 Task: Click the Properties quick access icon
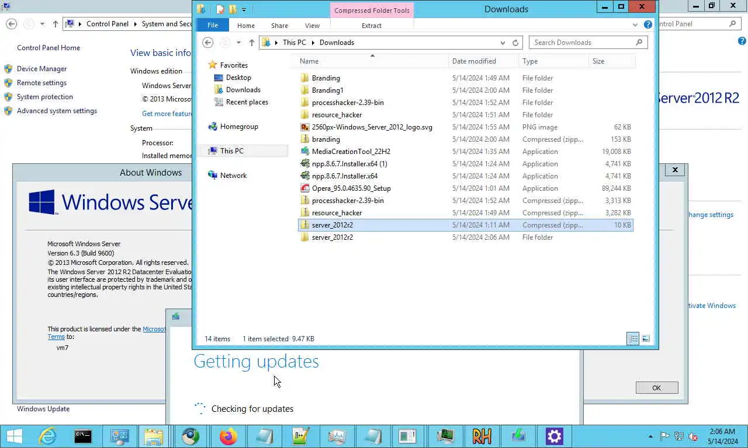click(220, 9)
